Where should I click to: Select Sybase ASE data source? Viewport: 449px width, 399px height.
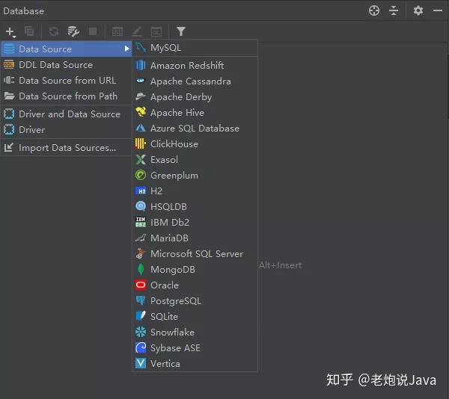[x=195, y=348]
